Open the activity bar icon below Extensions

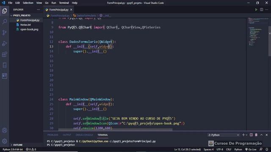5,65
